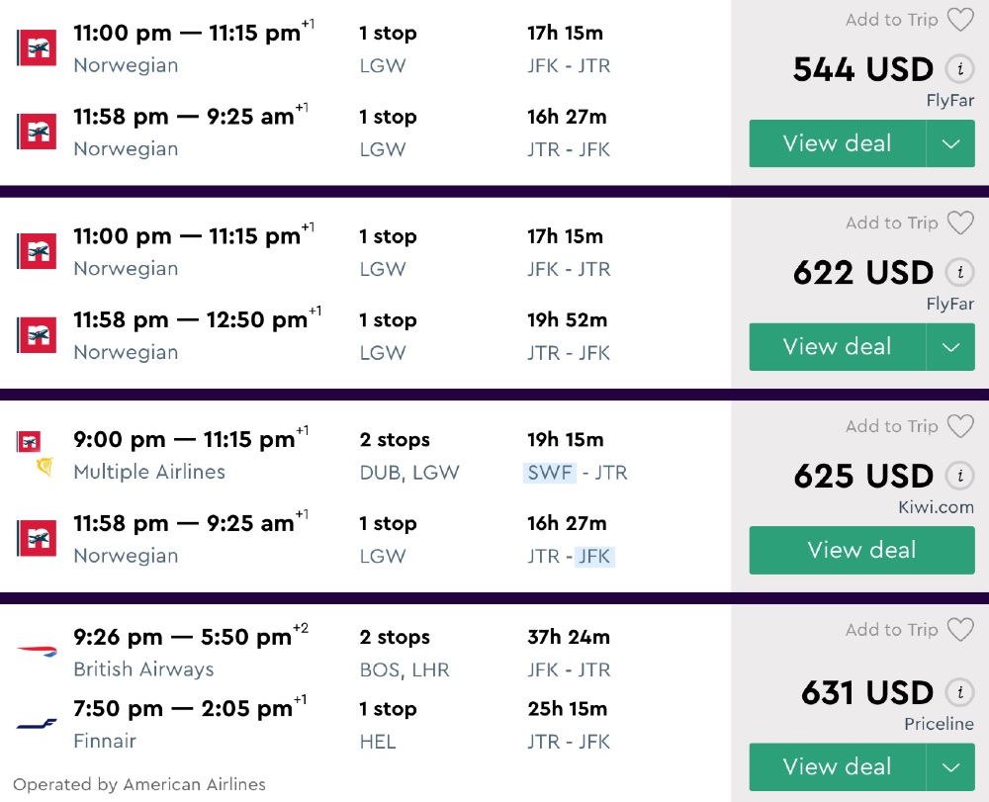
Task: Expand more deals arrow for 622 USD fare
Action: coord(950,347)
